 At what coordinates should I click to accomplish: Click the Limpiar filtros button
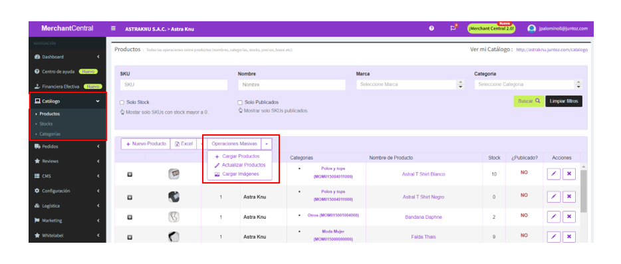point(564,101)
